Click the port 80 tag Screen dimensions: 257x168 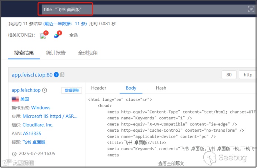point(229,75)
